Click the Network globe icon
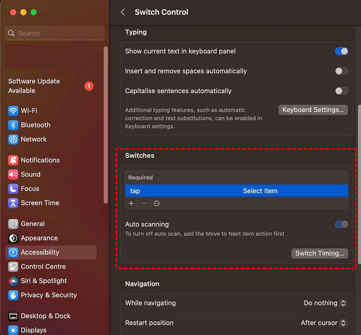 pyautogui.click(x=13, y=139)
